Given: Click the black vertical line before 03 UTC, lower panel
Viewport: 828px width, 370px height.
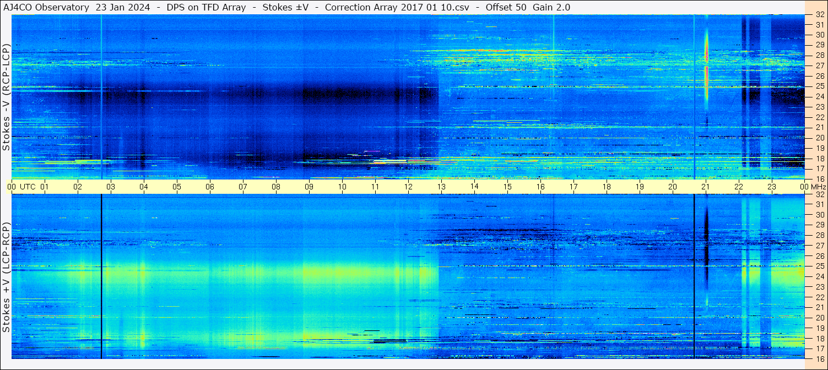Looking at the screenshot, I should point(101,276).
